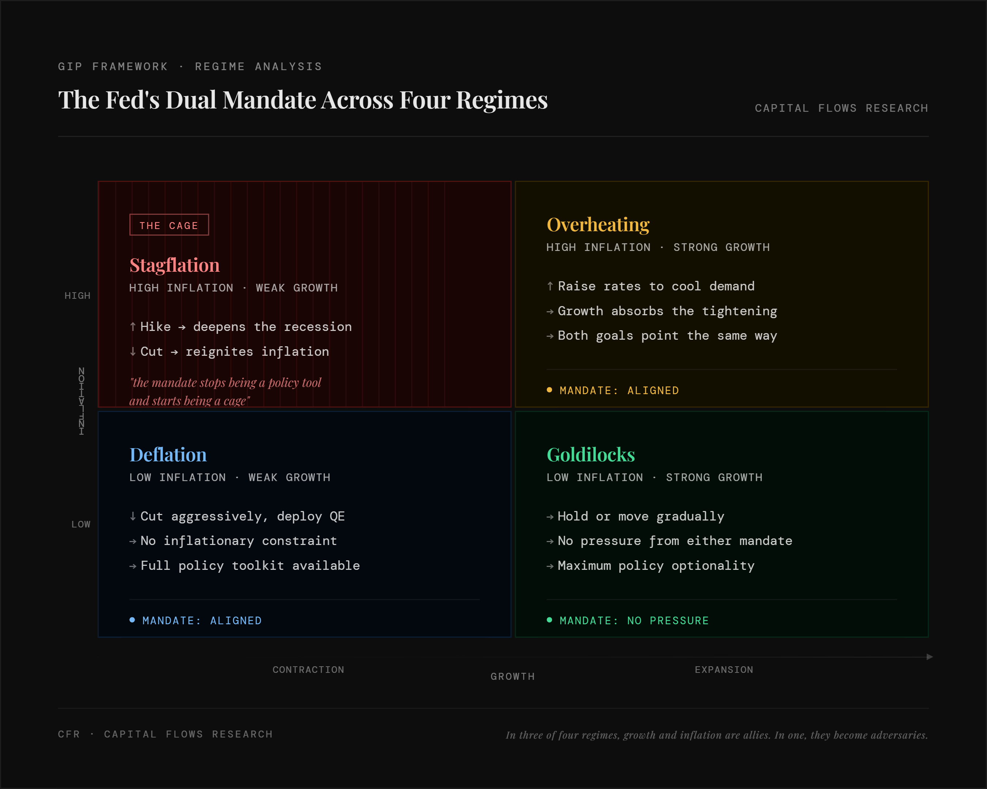Select the Overheating heading
The width and height of the screenshot is (987, 789).
click(x=598, y=225)
